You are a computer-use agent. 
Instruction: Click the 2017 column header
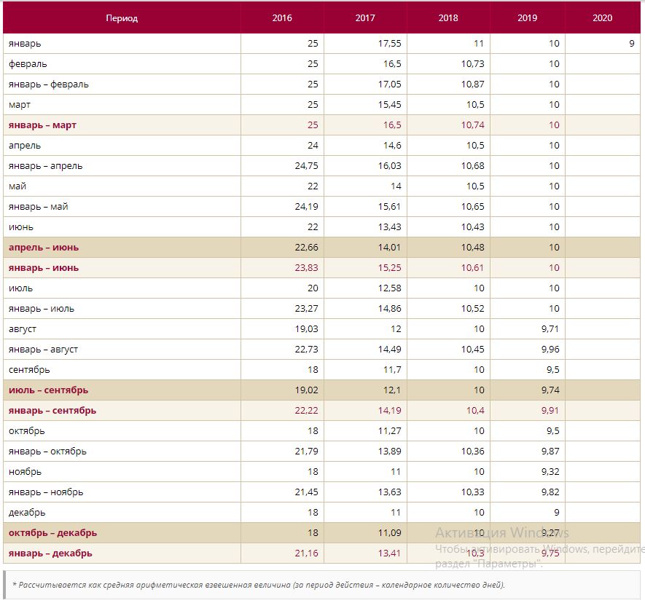coord(365,18)
